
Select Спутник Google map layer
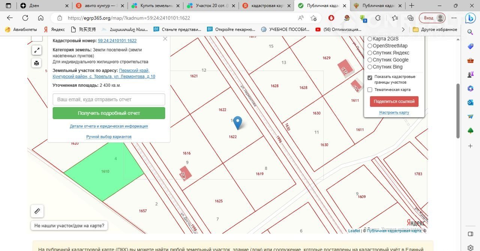(x=370, y=60)
